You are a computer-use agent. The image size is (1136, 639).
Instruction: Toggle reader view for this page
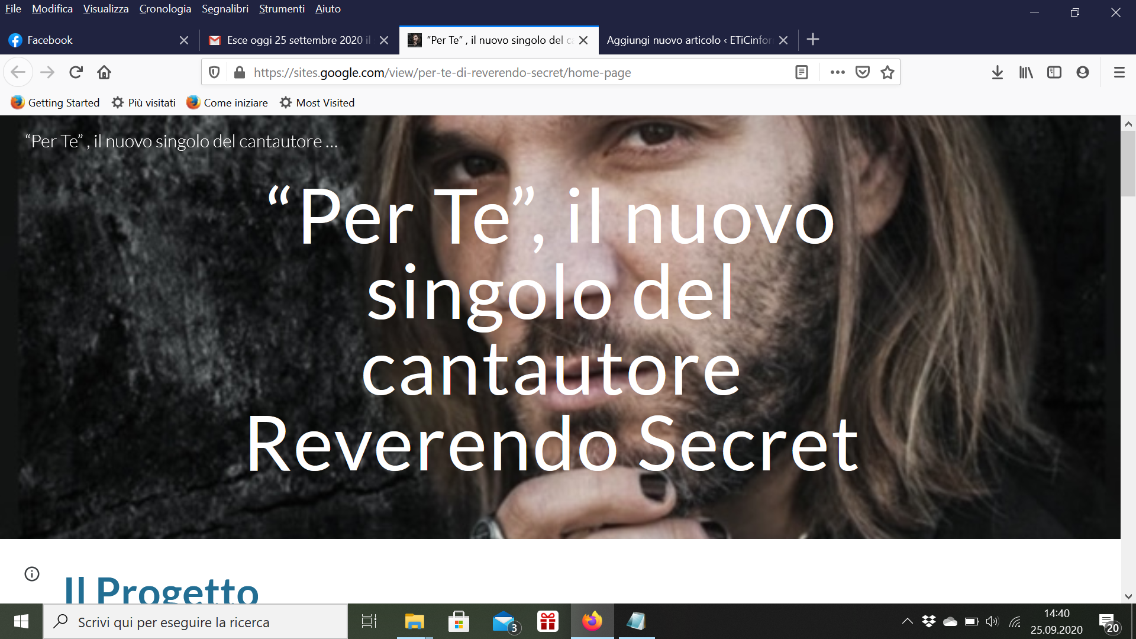[802, 72]
